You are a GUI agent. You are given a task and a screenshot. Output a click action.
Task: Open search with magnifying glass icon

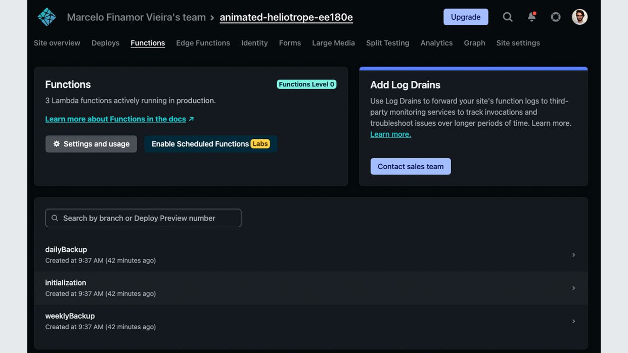pos(508,17)
